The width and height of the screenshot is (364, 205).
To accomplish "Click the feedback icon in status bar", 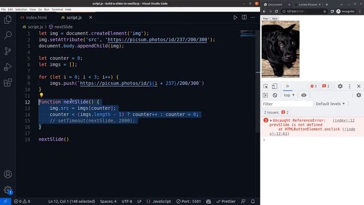I will click(x=243, y=201).
